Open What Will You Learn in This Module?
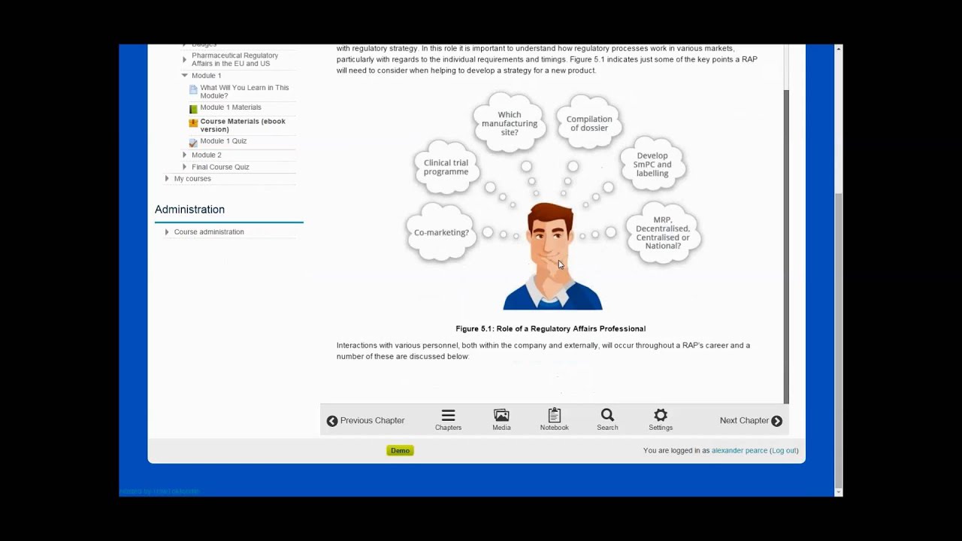 tap(244, 92)
